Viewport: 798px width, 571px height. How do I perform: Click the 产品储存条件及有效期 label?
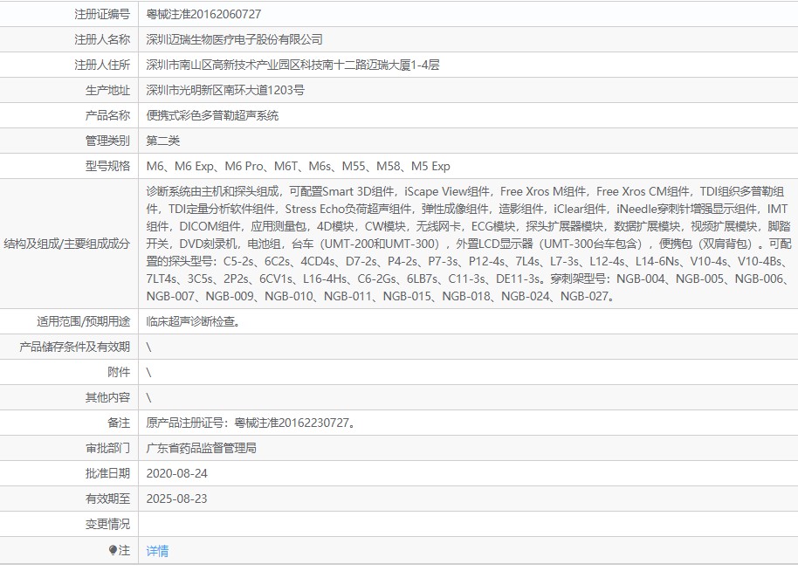point(75,347)
